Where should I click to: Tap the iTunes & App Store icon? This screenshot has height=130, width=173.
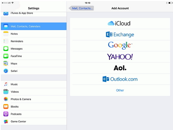(x=6, y=14)
